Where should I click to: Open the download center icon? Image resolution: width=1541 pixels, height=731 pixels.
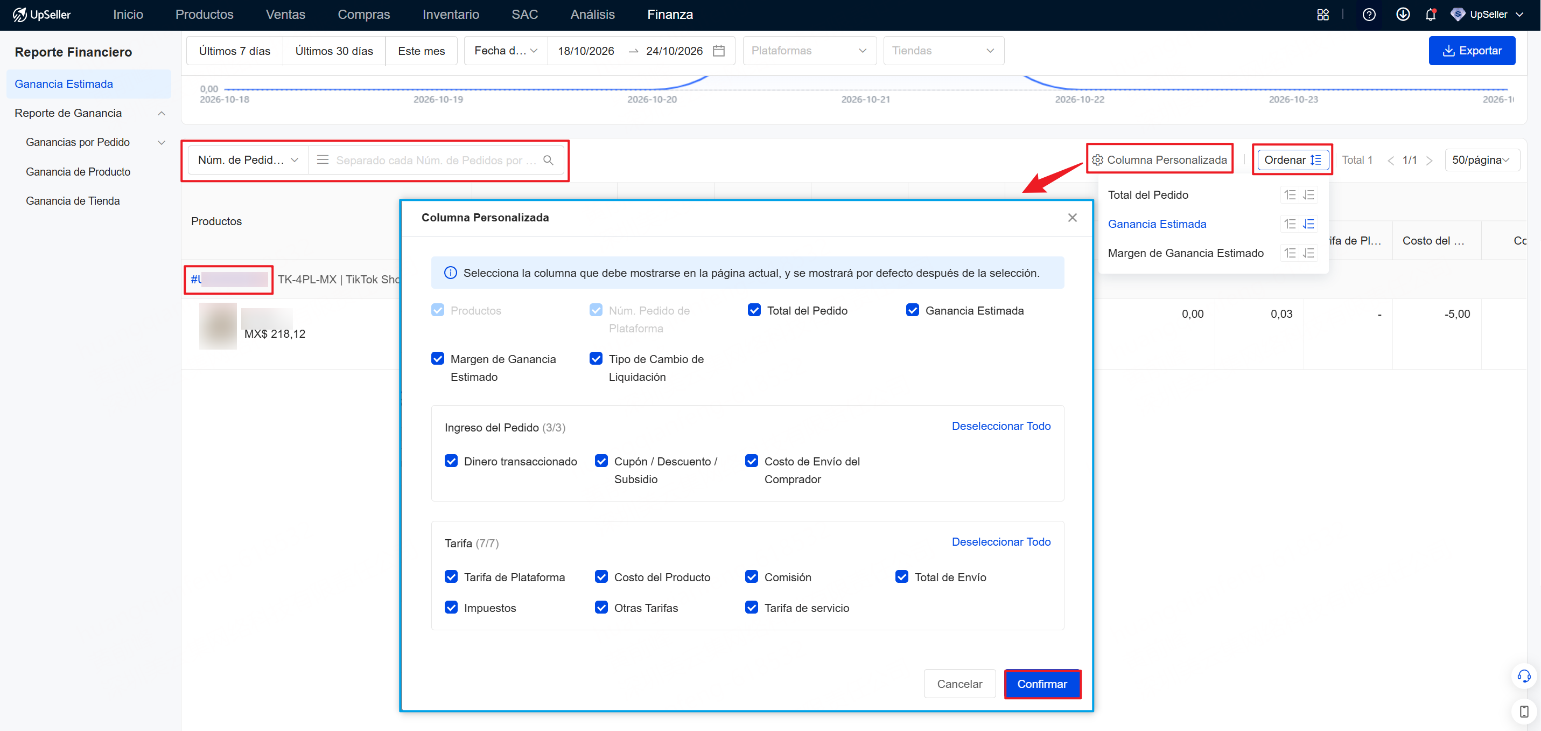pos(1402,15)
